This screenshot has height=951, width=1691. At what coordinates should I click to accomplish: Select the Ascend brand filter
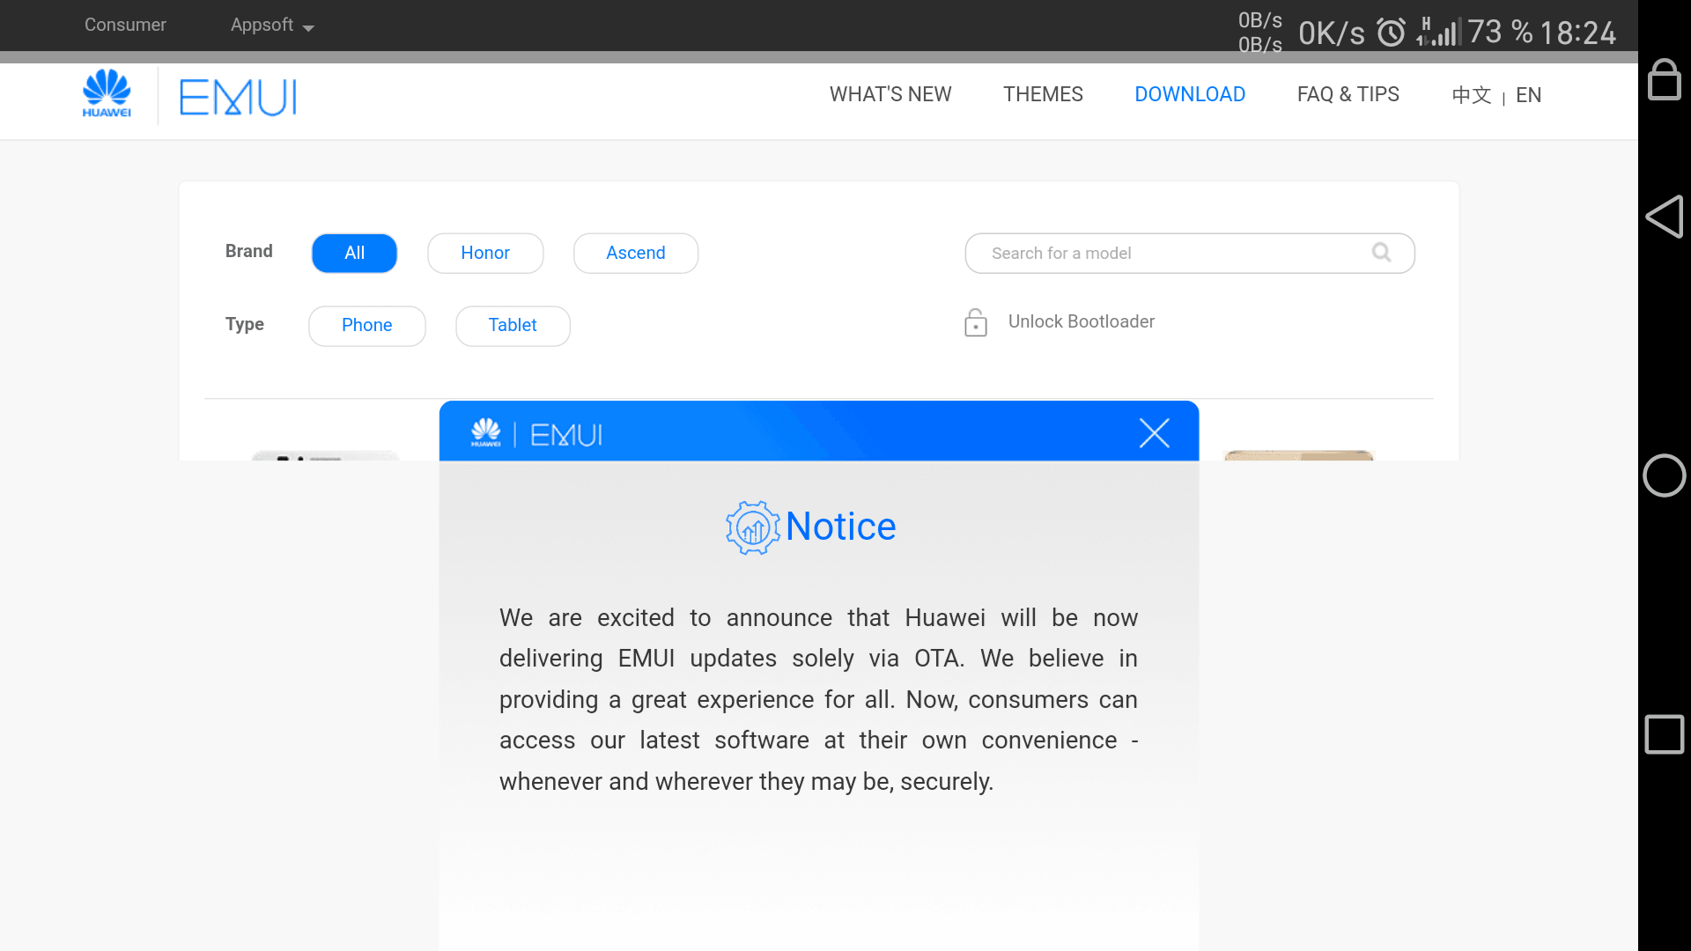(x=636, y=254)
